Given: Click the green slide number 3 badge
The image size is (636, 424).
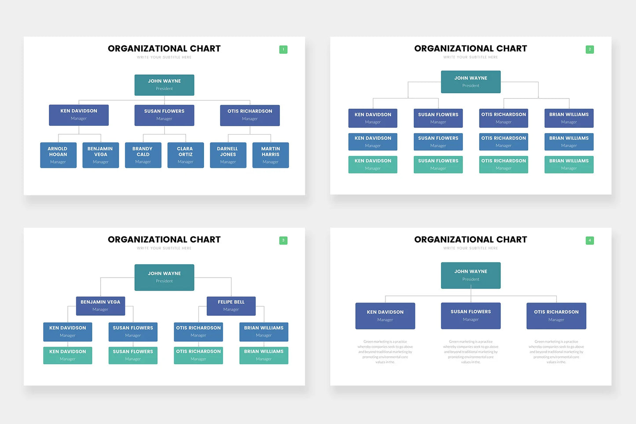Looking at the screenshot, I should [283, 241].
